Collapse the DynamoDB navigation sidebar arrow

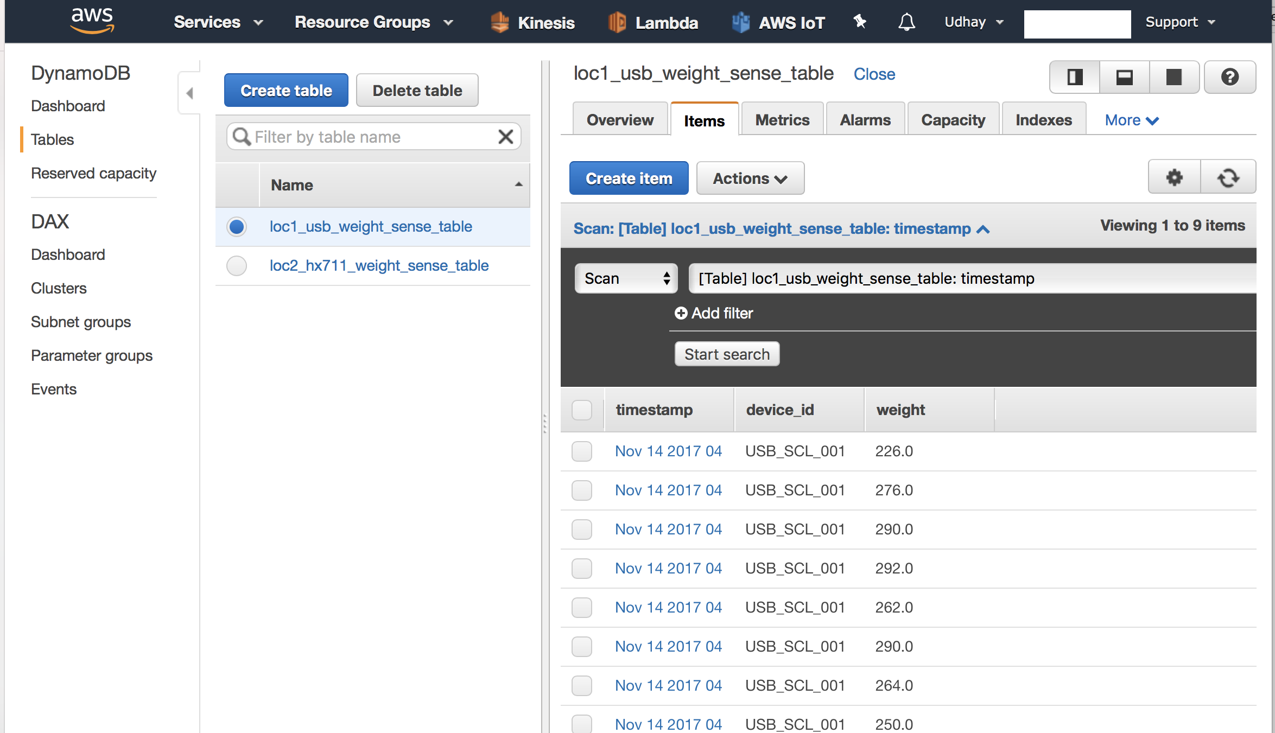(189, 93)
